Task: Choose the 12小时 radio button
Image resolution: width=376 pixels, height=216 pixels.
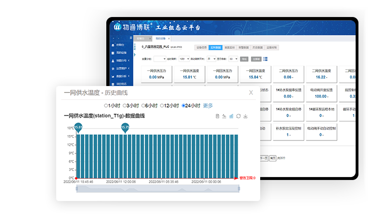Action: 164,105
